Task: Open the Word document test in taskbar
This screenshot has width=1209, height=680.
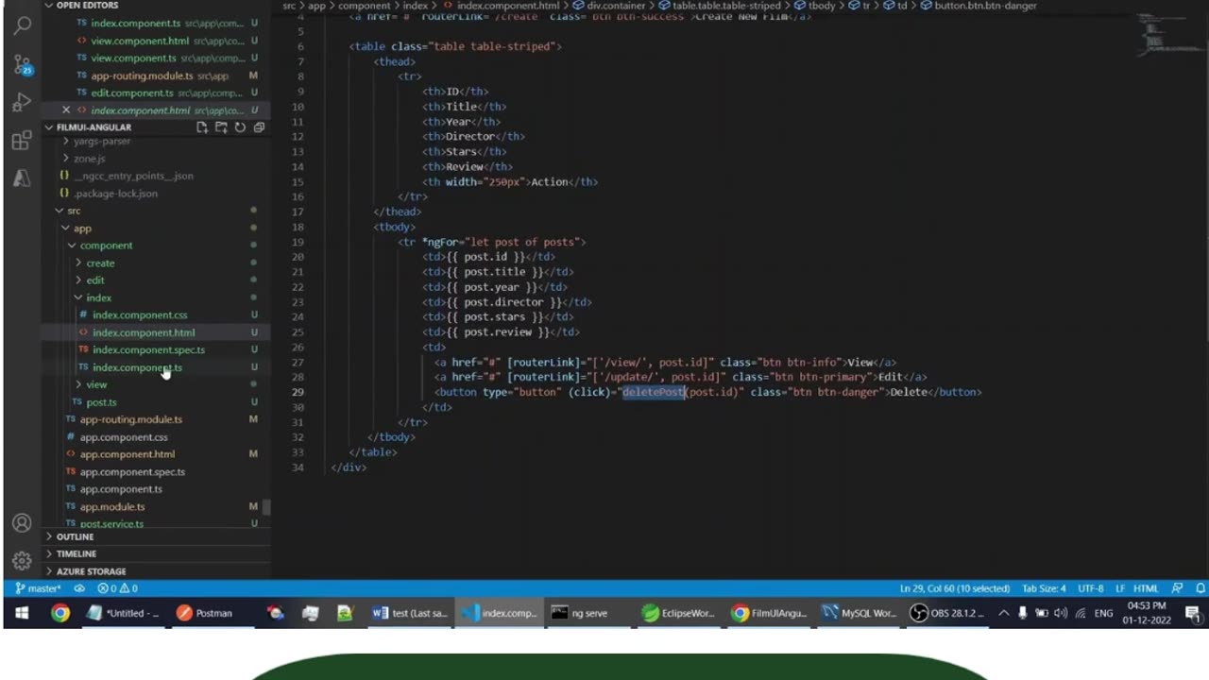Action: click(x=410, y=613)
